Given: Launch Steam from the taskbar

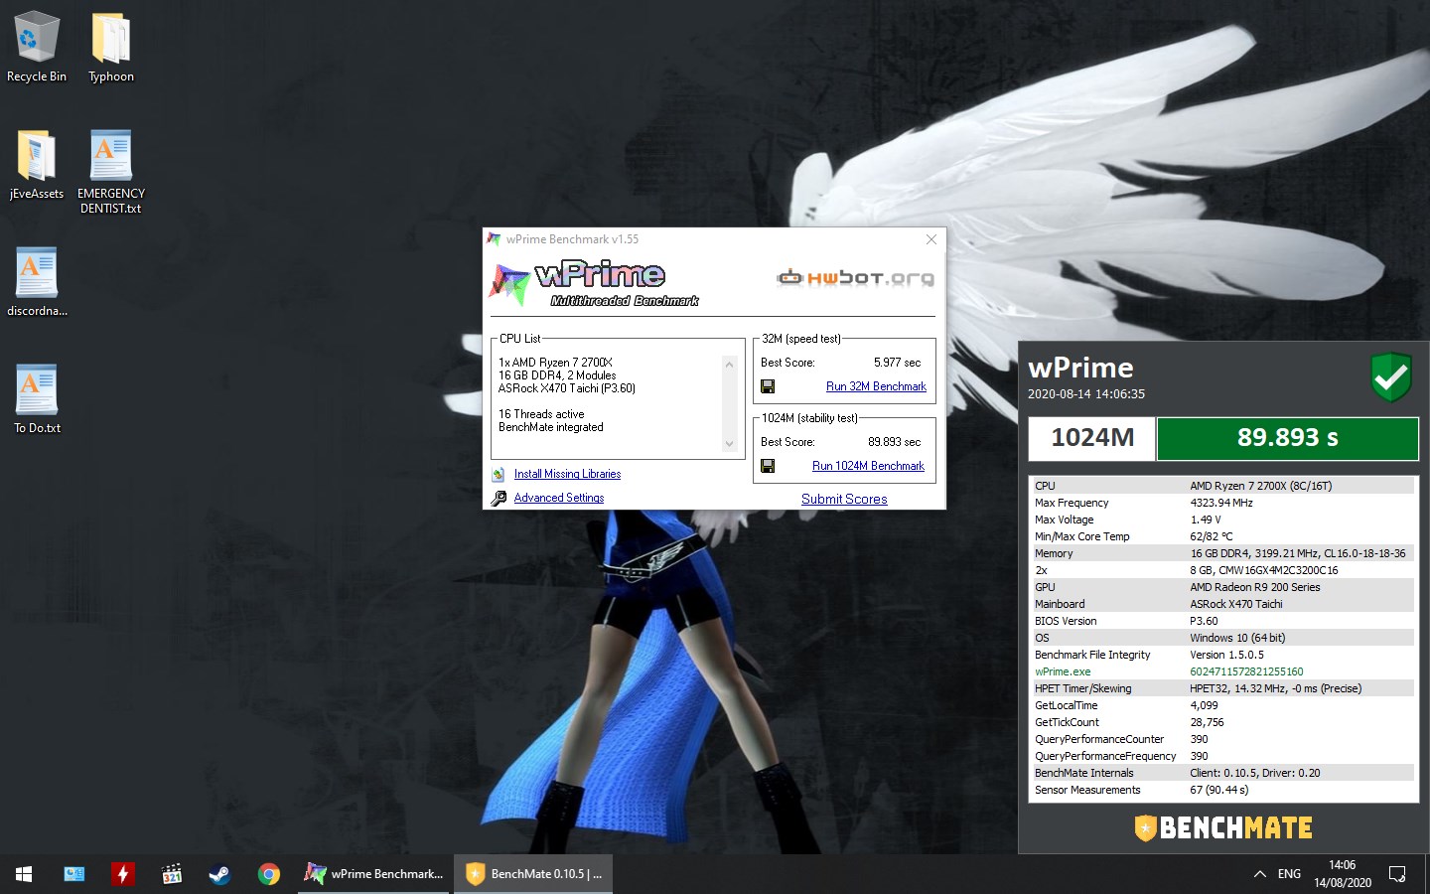Looking at the screenshot, I should 219,874.
